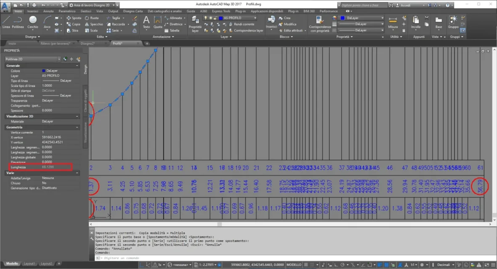Select the Cerchio circle tool
The height and width of the screenshot is (269, 497).
(33, 22)
